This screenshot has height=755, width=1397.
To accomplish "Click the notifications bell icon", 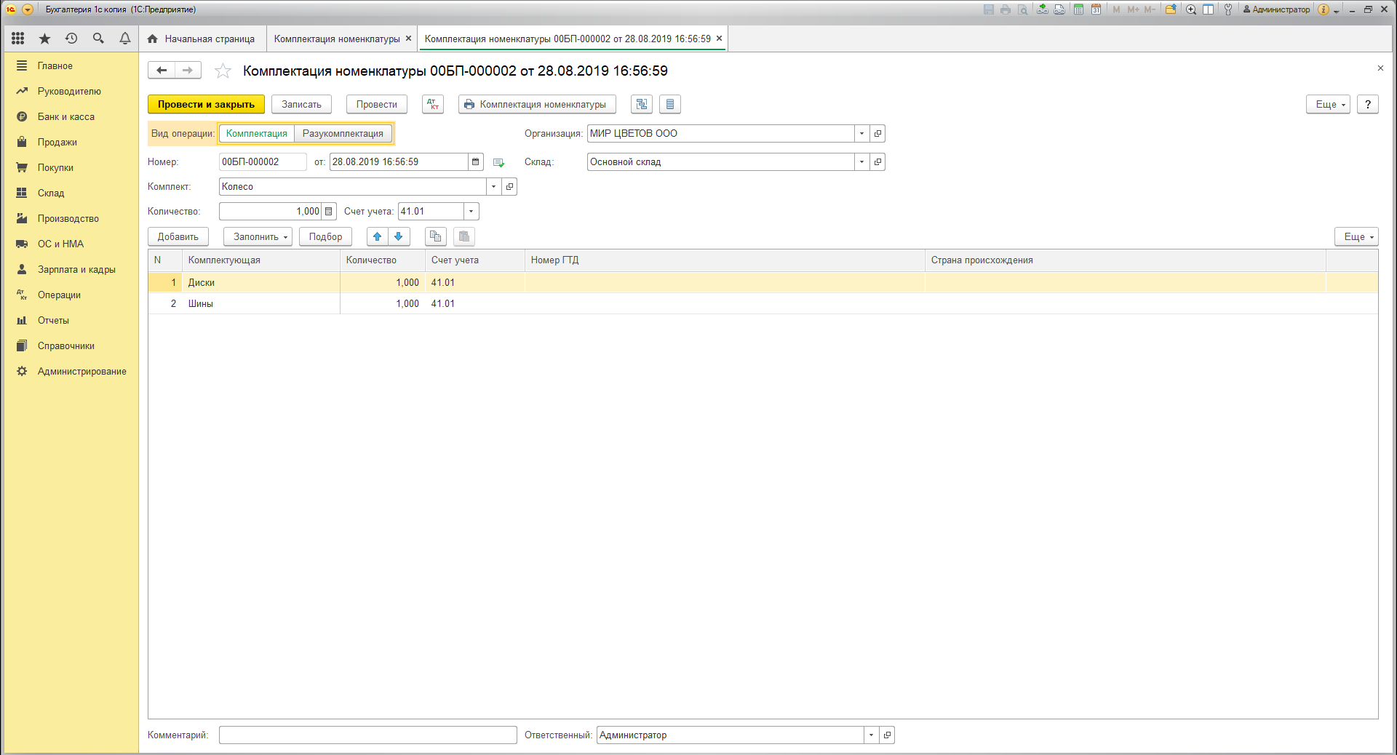I will click(x=125, y=39).
